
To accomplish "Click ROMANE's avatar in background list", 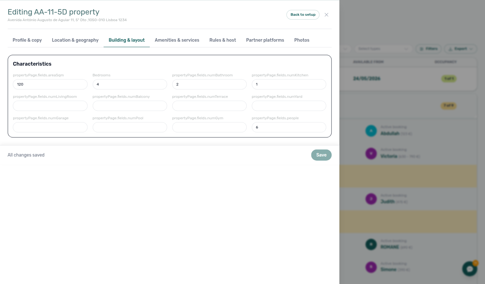I will 371,244.
